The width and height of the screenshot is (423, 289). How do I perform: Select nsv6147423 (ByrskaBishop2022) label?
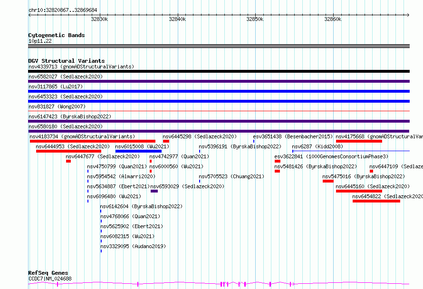[70, 116]
